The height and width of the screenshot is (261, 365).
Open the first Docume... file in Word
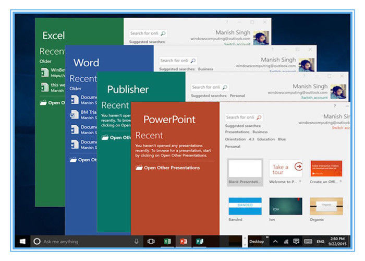click(x=83, y=100)
